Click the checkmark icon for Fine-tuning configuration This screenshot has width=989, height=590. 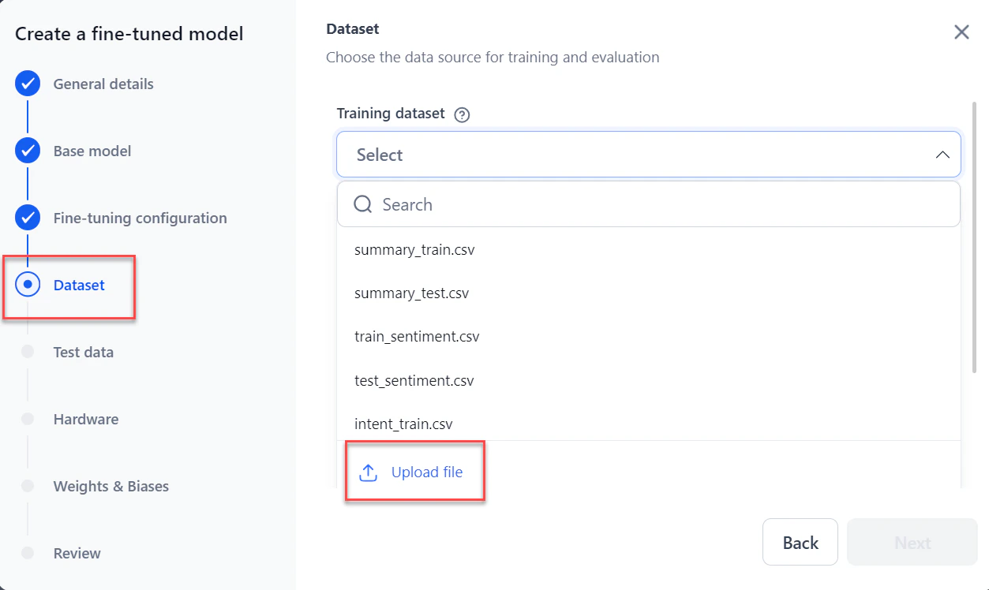coord(26,217)
